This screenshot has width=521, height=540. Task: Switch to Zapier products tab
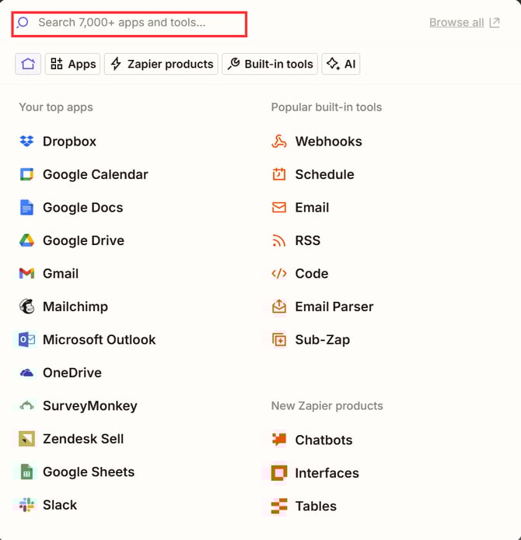[162, 64]
